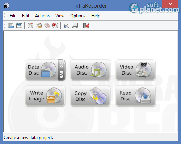Click the Write Image button
181x144 pixels.
click(x=45, y=96)
